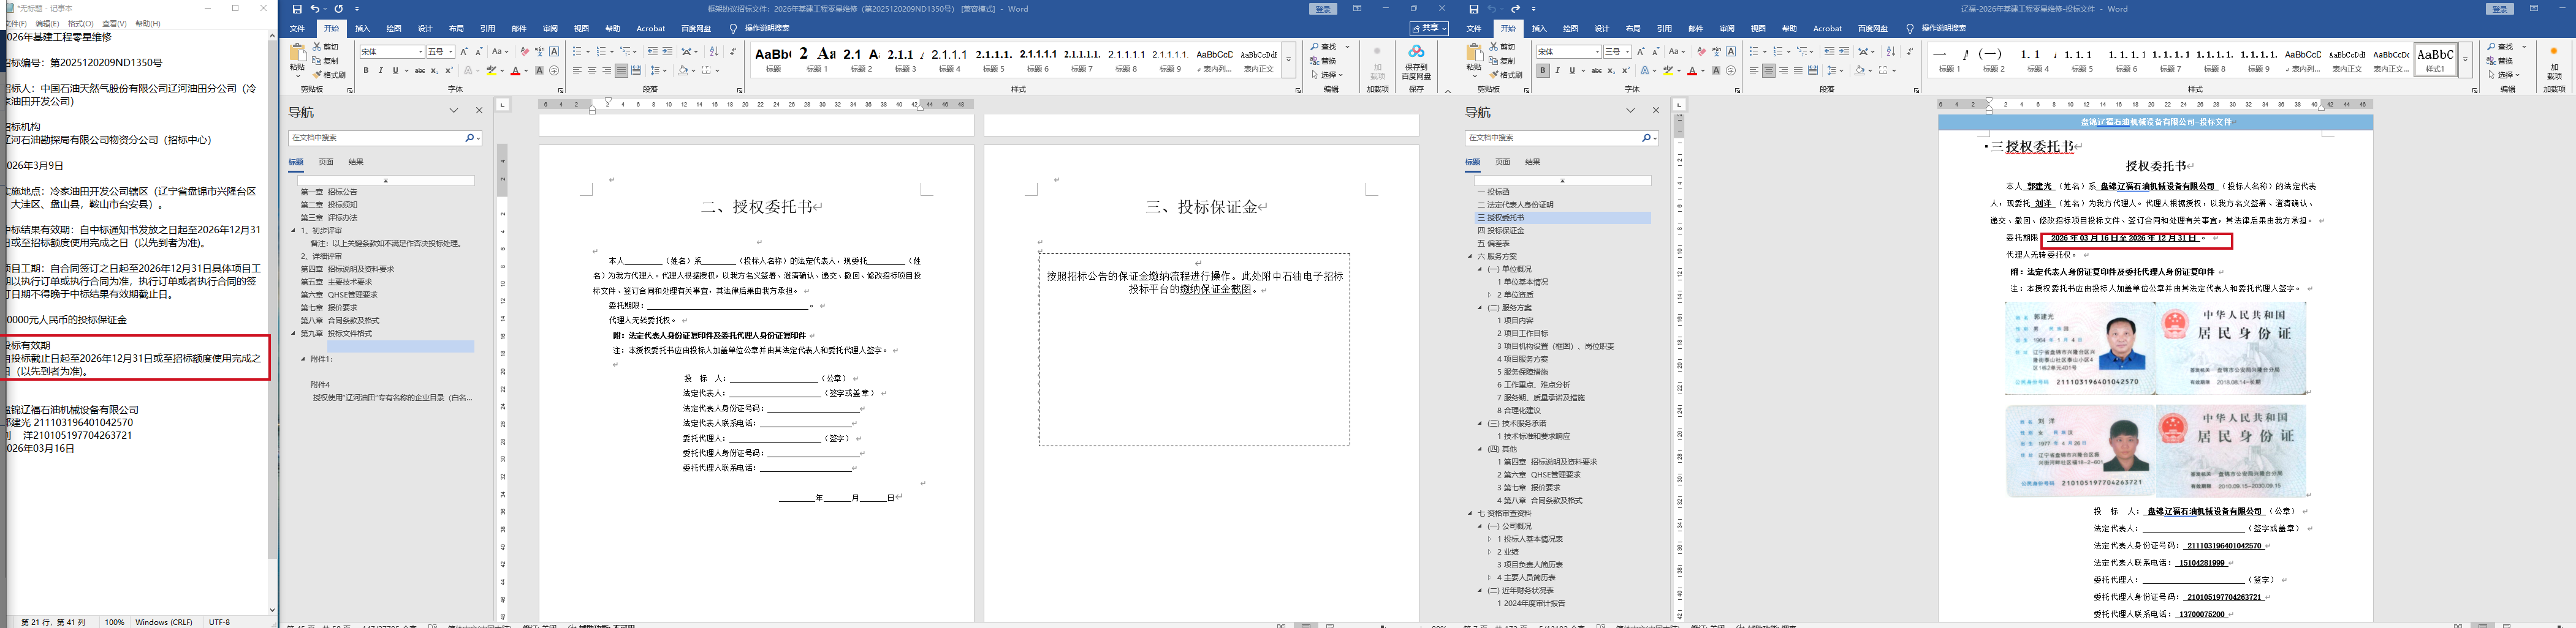Click the 登录 button in 辽福 document title bar
This screenshot has width=2576, height=628.
(2500, 9)
